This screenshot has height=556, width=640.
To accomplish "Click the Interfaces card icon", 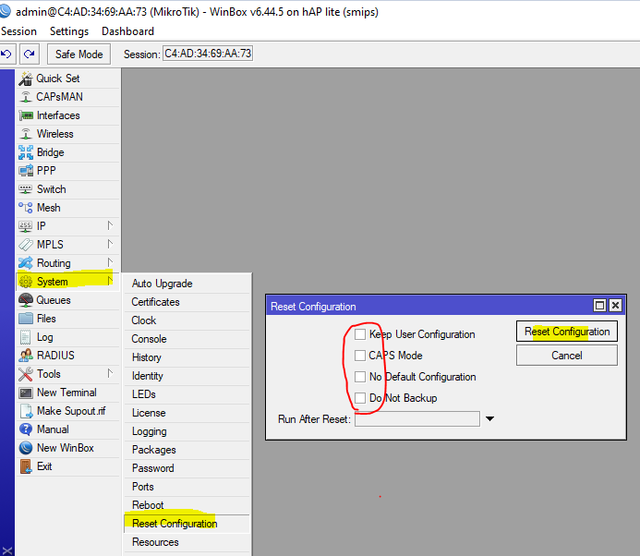I will click(x=25, y=115).
